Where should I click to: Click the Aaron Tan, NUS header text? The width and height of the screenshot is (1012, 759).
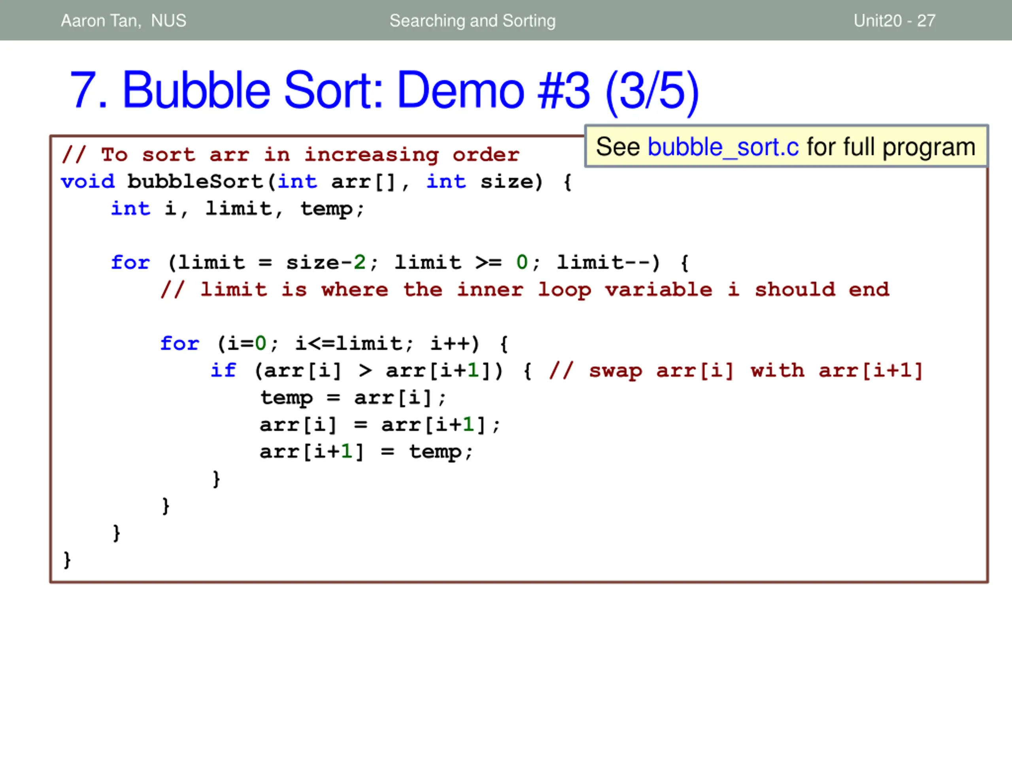tap(123, 21)
